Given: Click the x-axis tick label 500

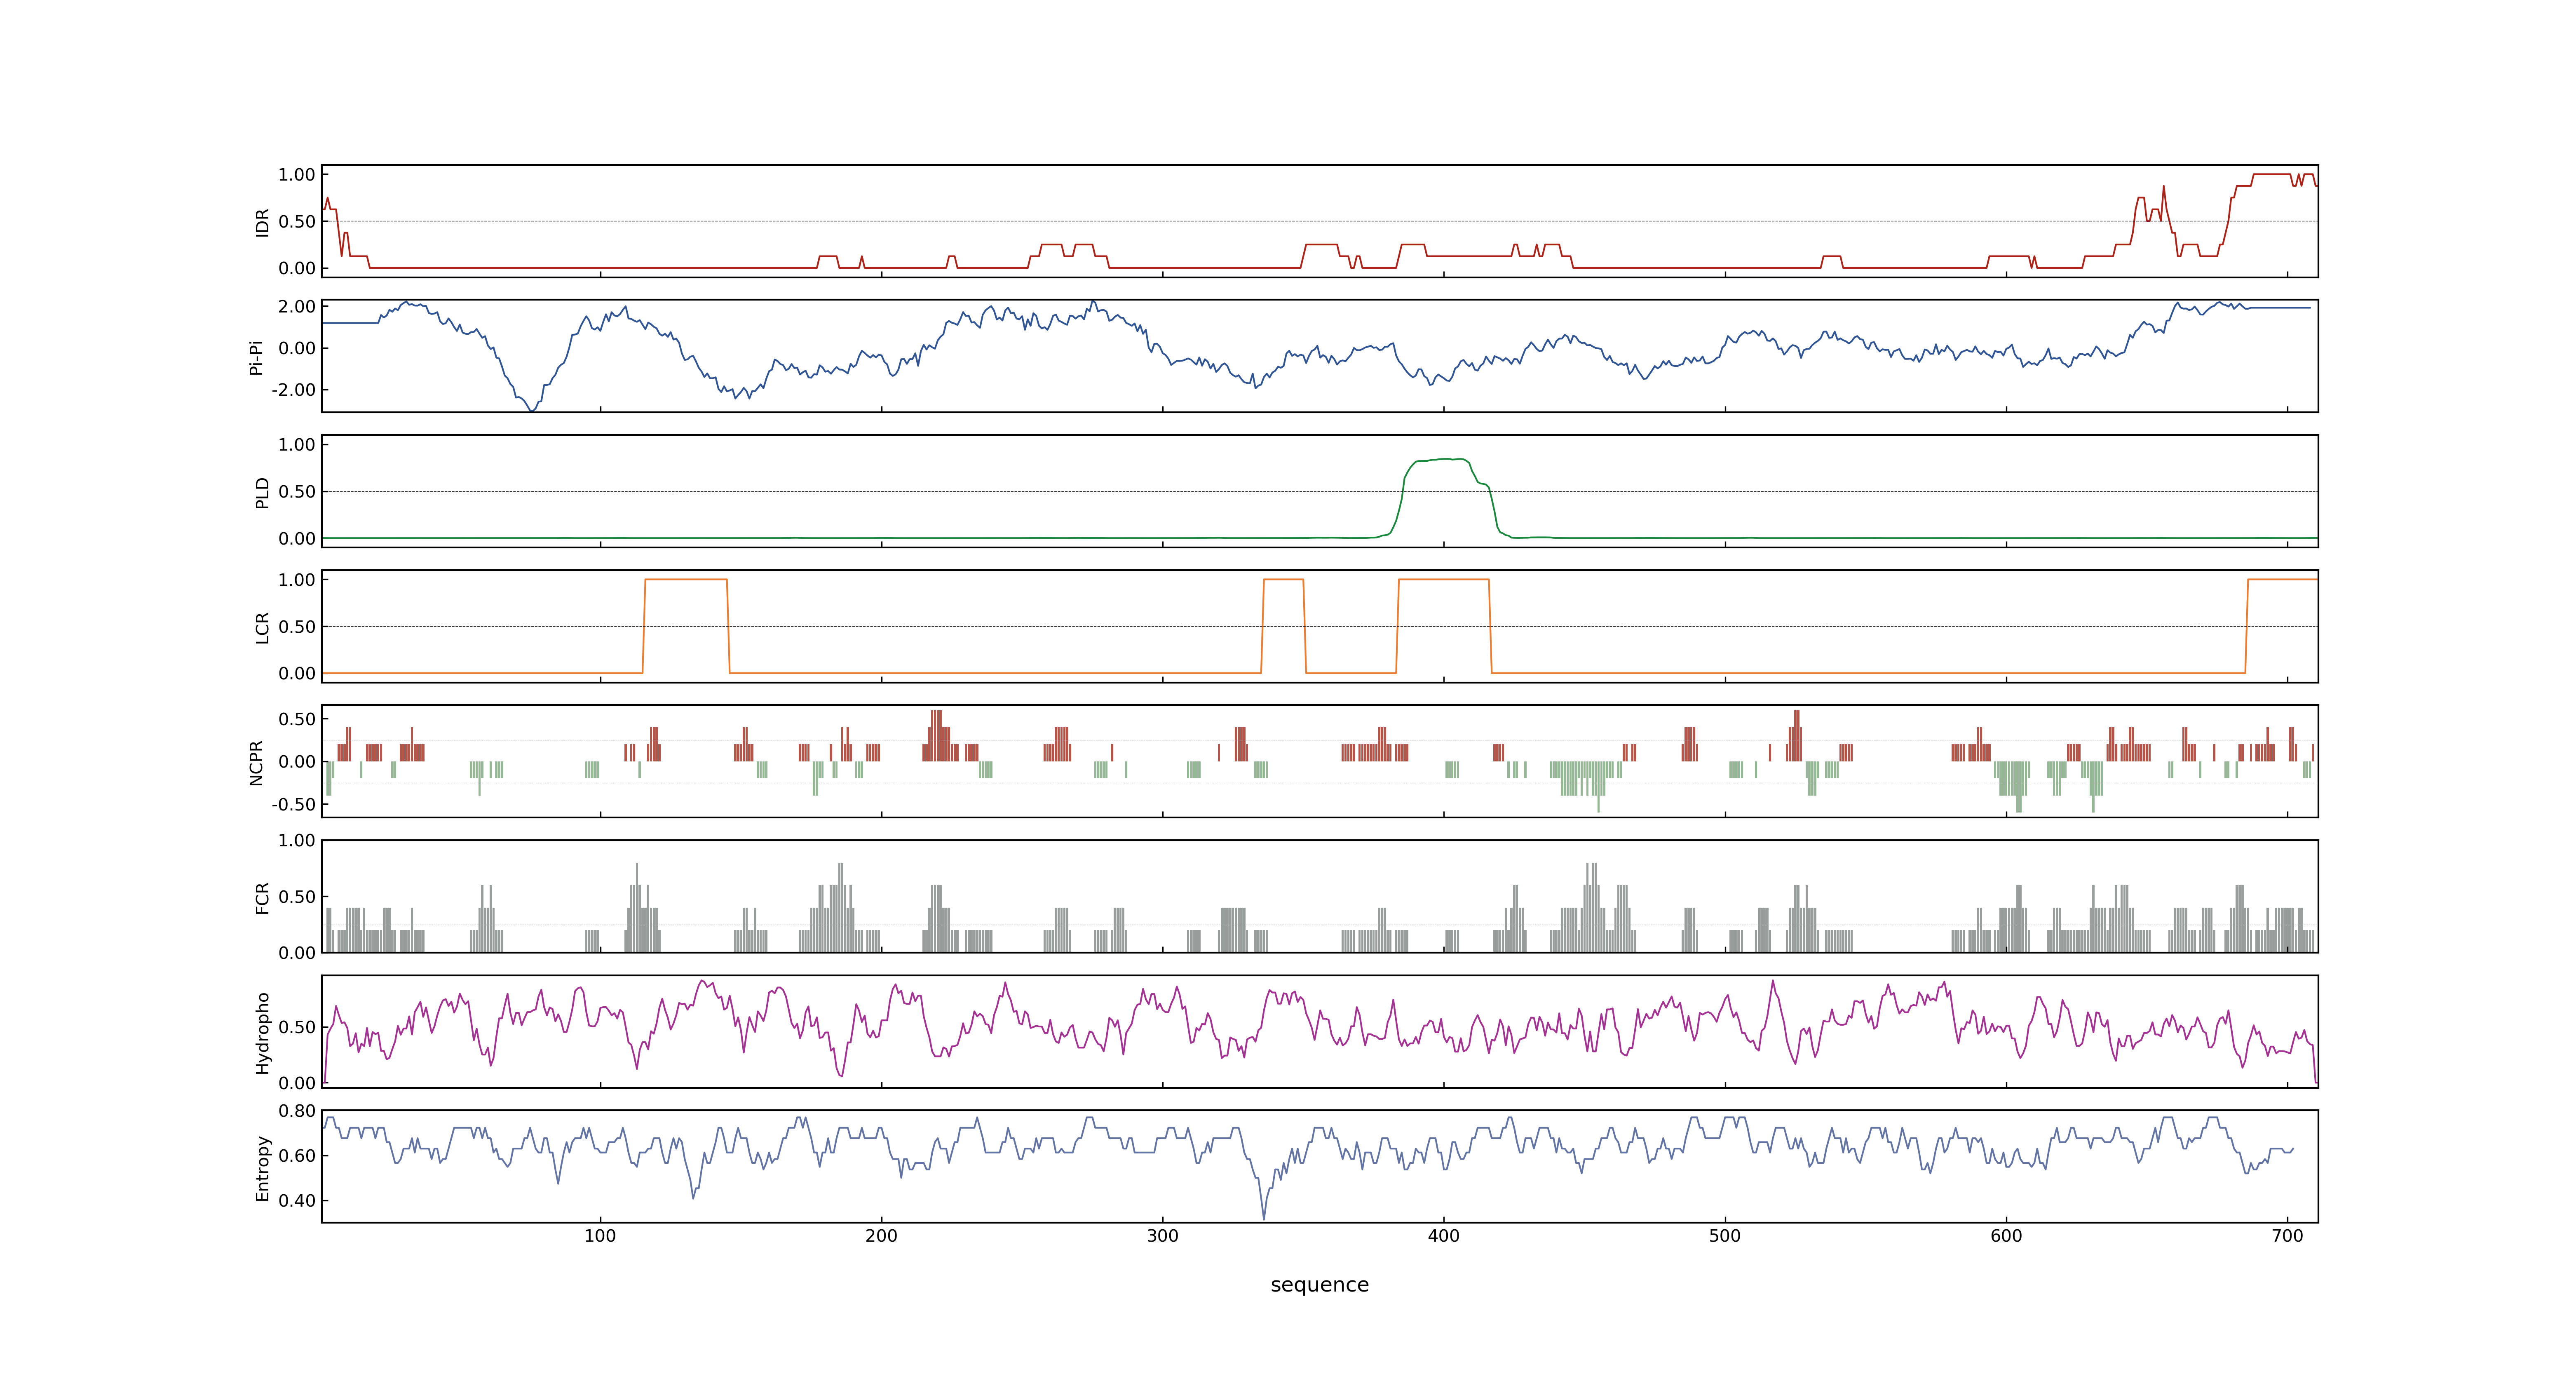Looking at the screenshot, I should [1725, 1236].
